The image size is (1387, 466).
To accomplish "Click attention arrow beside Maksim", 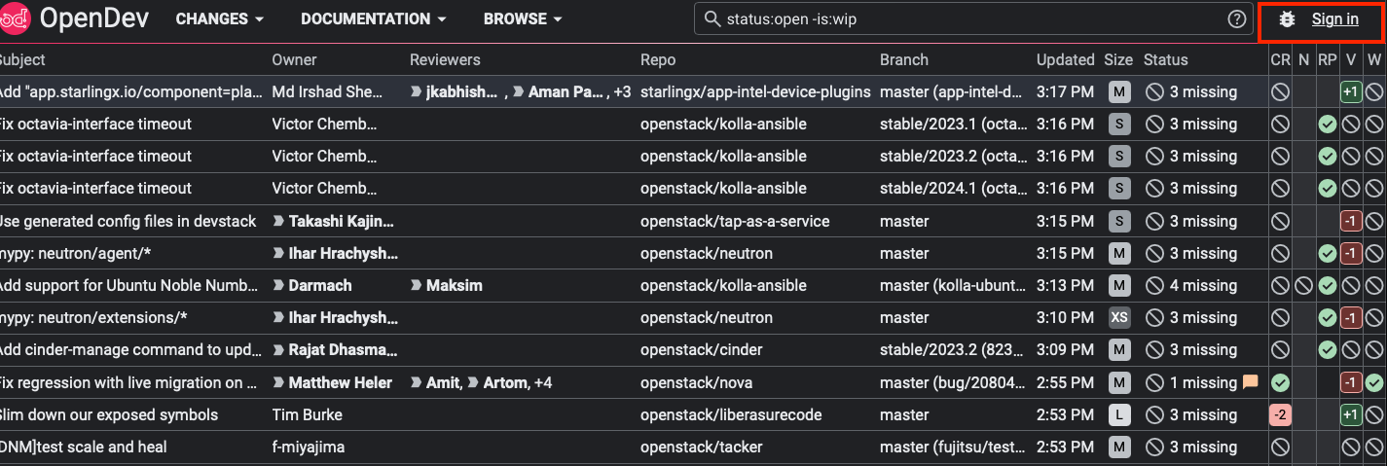I will click(417, 286).
